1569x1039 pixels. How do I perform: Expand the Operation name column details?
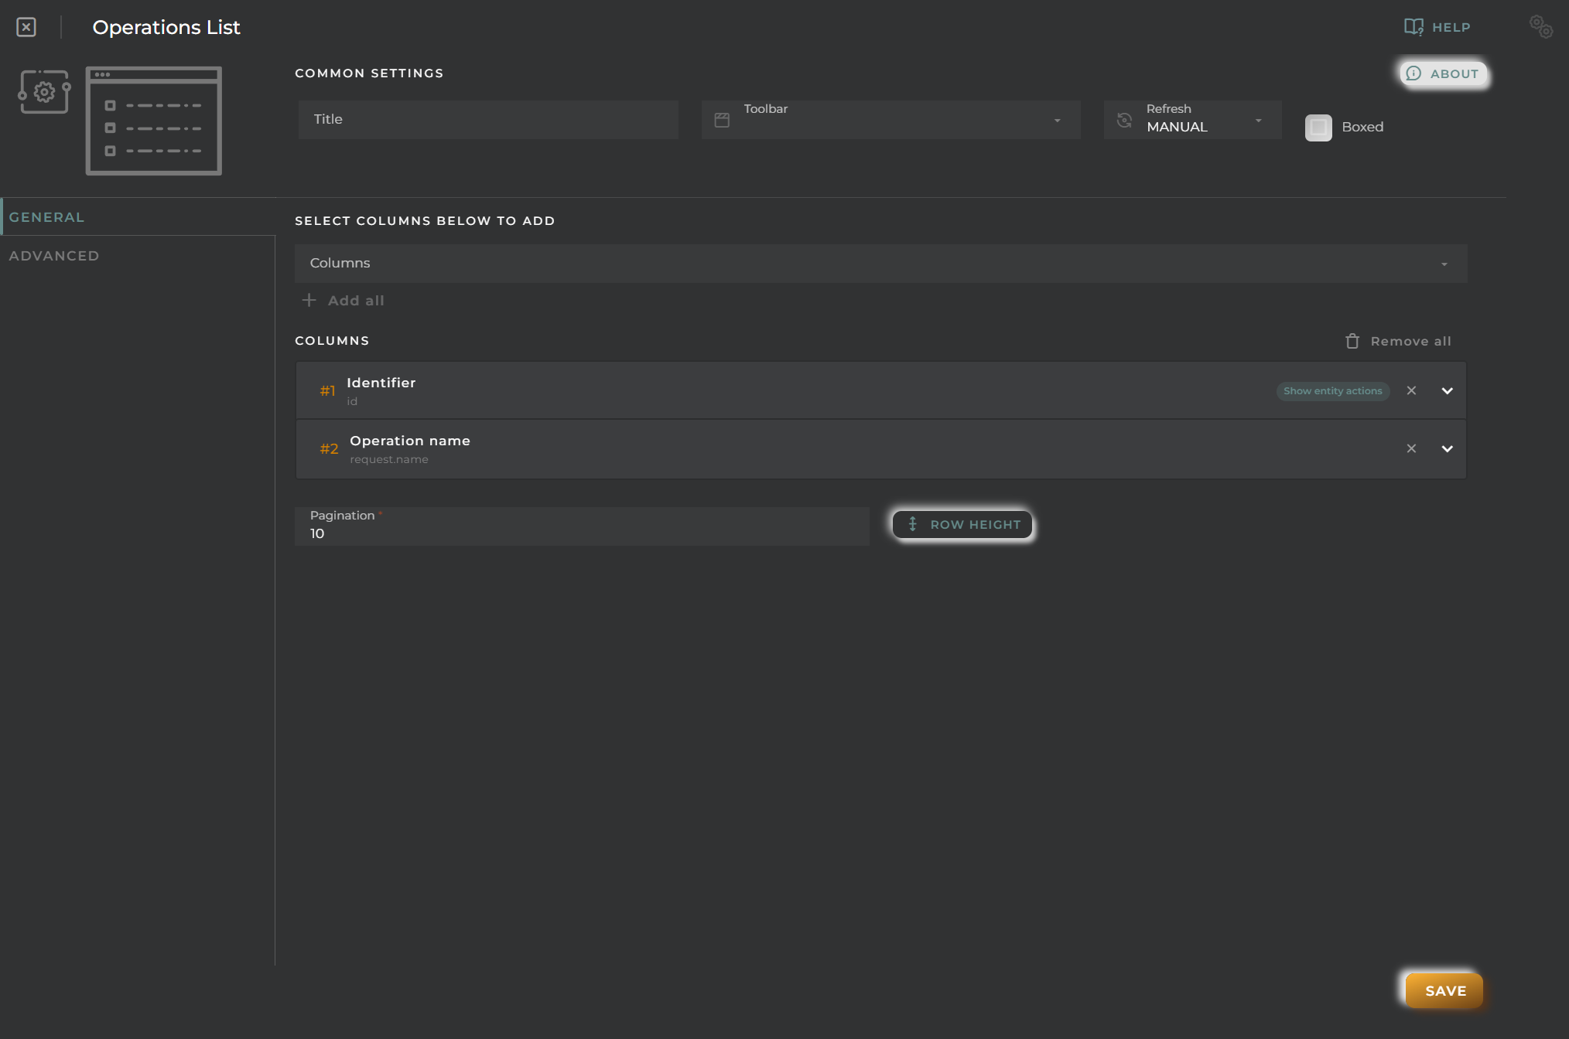point(1447,448)
